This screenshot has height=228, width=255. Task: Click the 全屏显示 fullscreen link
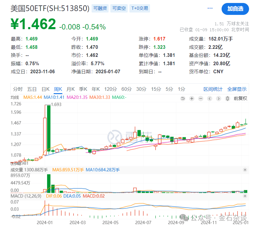pyautogui.click(x=237, y=89)
